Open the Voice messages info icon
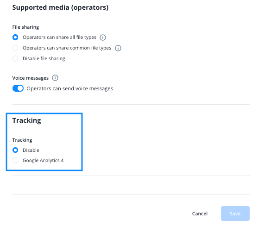The height and width of the screenshot is (226, 271). (55, 78)
